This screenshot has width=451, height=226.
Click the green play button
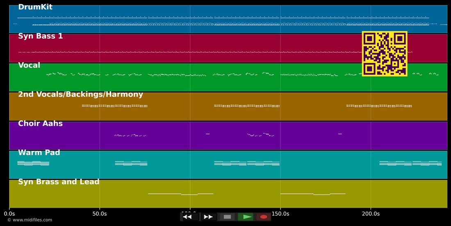(246, 217)
